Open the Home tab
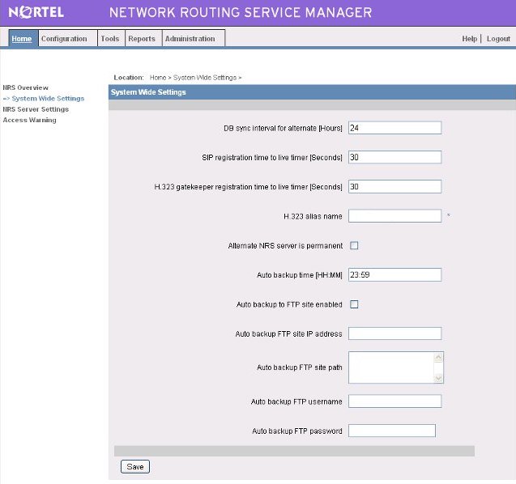The image size is (516, 484). pyautogui.click(x=22, y=39)
